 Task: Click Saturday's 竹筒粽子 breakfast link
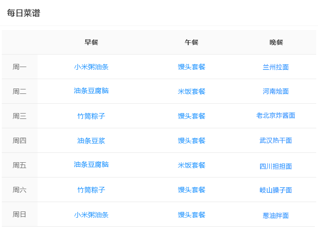(x=91, y=190)
